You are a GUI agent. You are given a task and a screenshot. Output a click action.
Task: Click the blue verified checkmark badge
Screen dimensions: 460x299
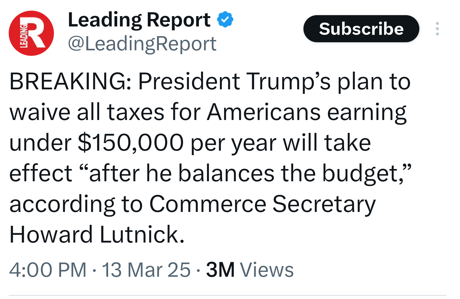point(225,20)
